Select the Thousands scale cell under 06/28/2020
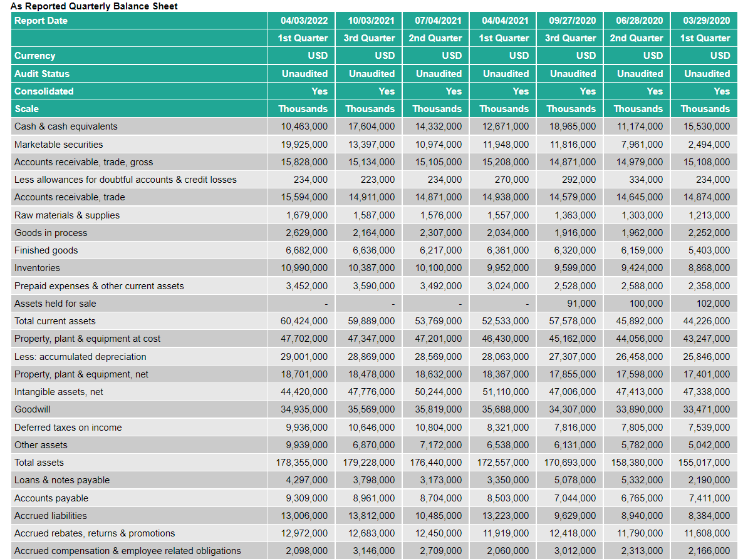Screen dimensions: 738x559 (x=638, y=108)
